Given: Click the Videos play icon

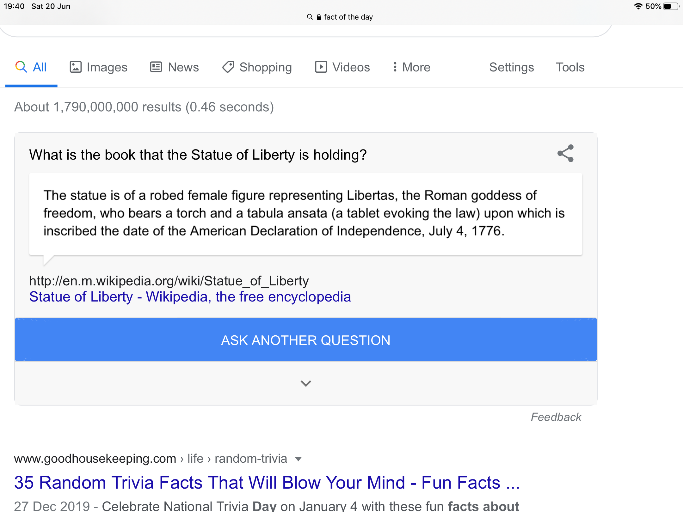Looking at the screenshot, I should pos(321,67).
